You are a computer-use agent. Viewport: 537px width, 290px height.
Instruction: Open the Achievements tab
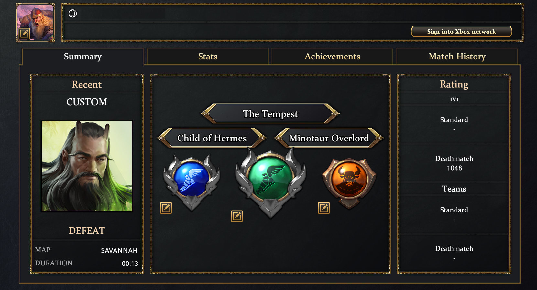[332, 57]
